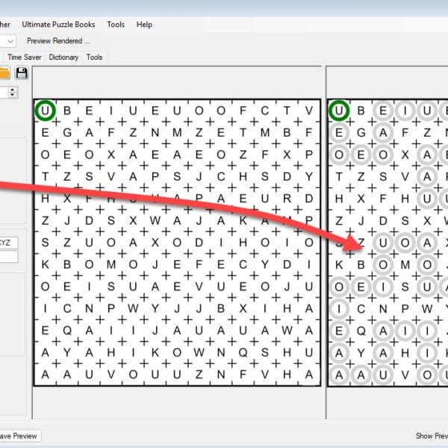This screenshot has width=448, height=448.
Task: Click letter M in the right puzzle grid
Action: pos(405,265)
